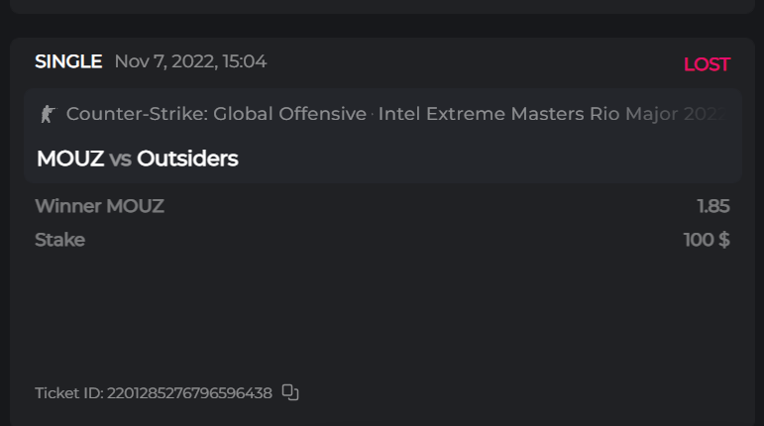Click the 1.85 odds value
Viewport: 764px width, 426px height.
[712, 206]
